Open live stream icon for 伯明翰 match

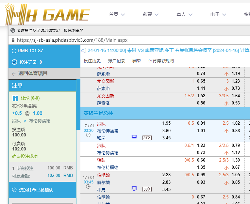134,189
